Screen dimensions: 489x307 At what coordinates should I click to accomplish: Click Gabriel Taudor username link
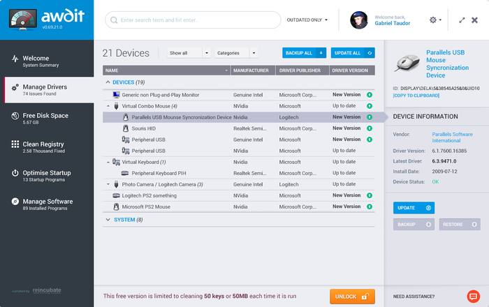393,23
